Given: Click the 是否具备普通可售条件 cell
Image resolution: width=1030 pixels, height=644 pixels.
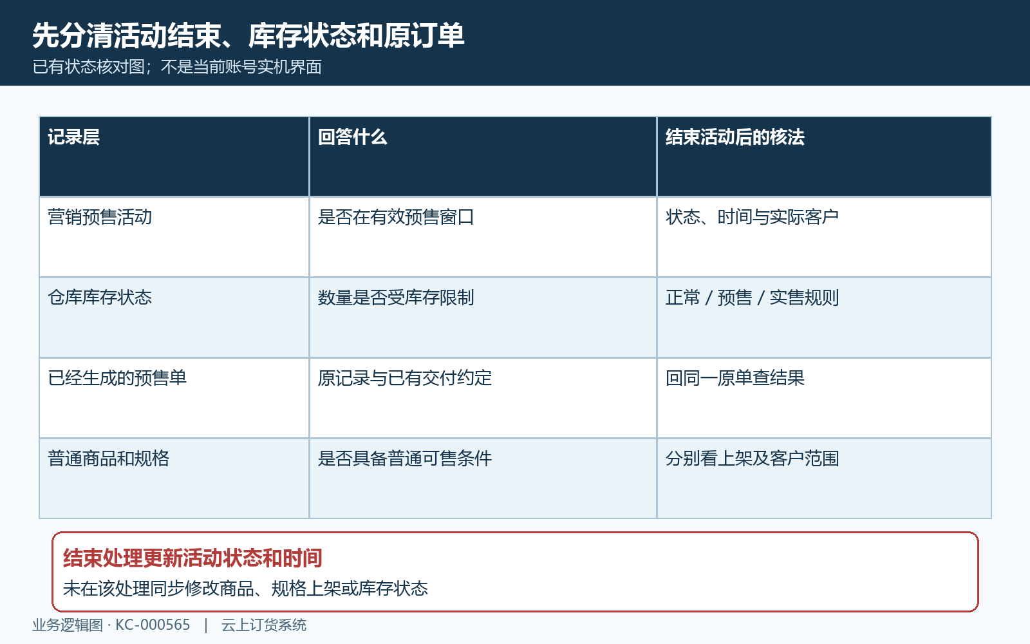Looking at the screenshot, I should click(x=483, y=478).
